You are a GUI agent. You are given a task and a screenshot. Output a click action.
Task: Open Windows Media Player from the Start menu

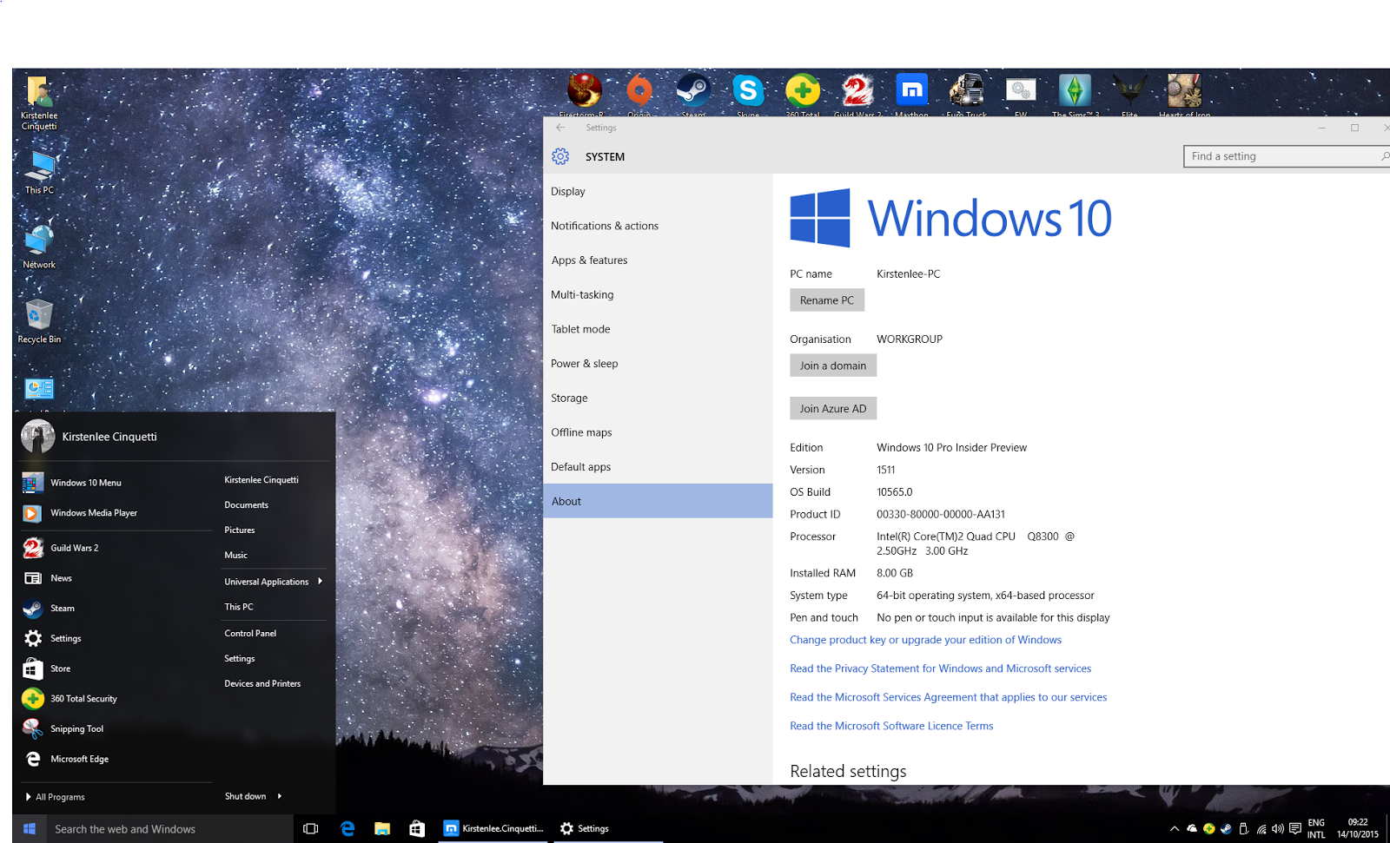click(x=93, y=513)
